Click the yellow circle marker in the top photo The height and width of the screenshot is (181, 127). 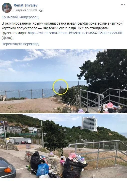[x=60, y=87]
